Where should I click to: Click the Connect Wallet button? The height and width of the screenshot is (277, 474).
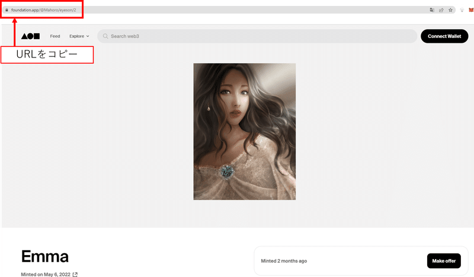(x=444, y=36)
